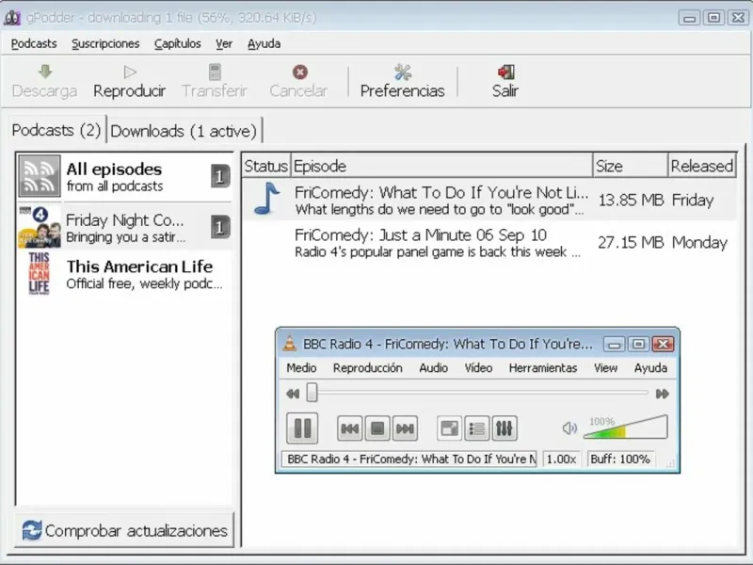
Task: Open the VLC Reproducción menu
Action: click(368, 368)
